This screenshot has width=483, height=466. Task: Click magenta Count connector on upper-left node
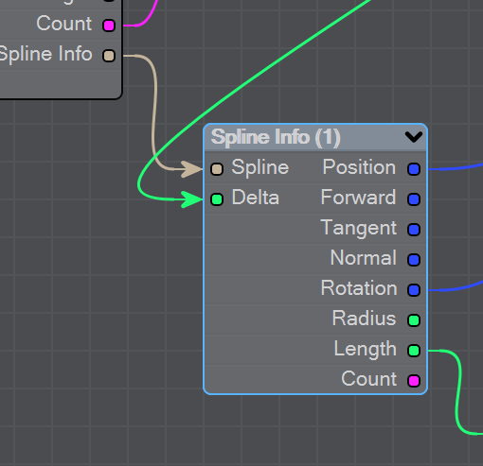pos(109,26)
